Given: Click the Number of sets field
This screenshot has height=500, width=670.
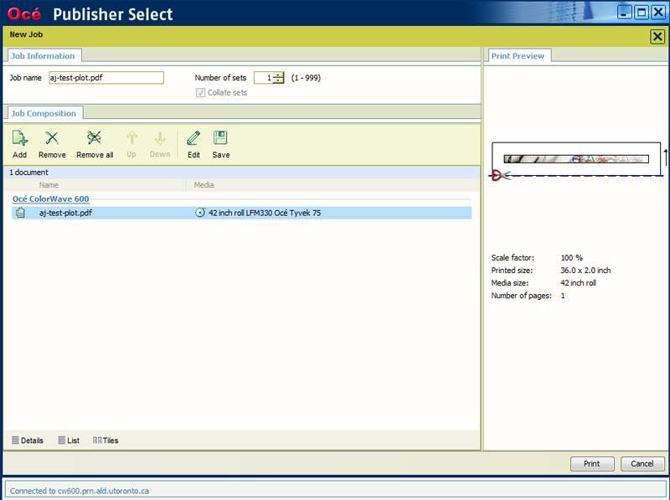Looking at the screenshot, I should (264, 78).
